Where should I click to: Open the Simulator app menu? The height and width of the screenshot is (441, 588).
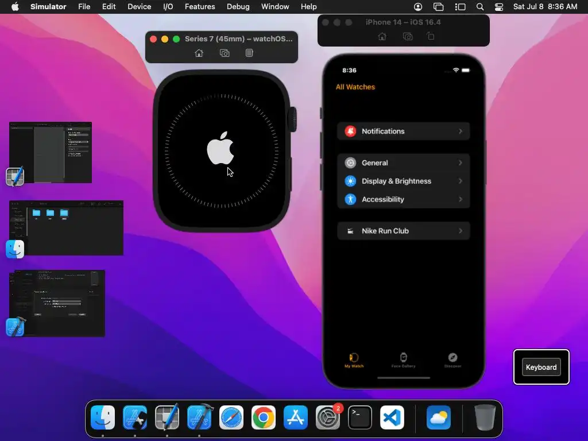coord(48,7)
